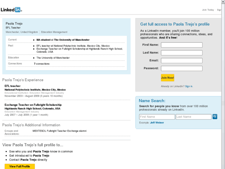
Task: Click the Last Name signup field
Action: point(182,53)
